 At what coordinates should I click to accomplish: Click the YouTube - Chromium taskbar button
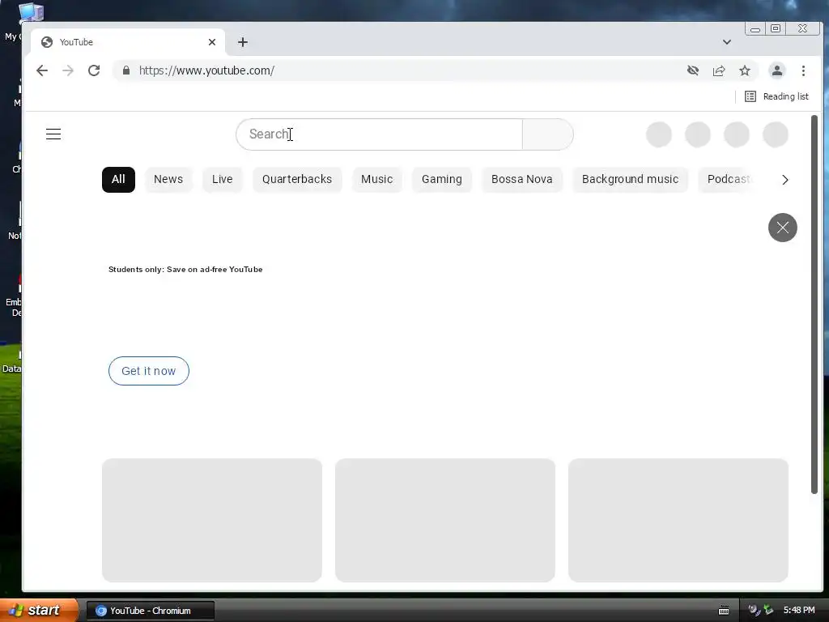point(150,611)
